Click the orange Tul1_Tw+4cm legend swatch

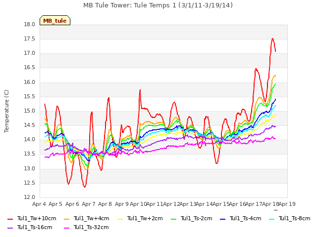(66, 219)
